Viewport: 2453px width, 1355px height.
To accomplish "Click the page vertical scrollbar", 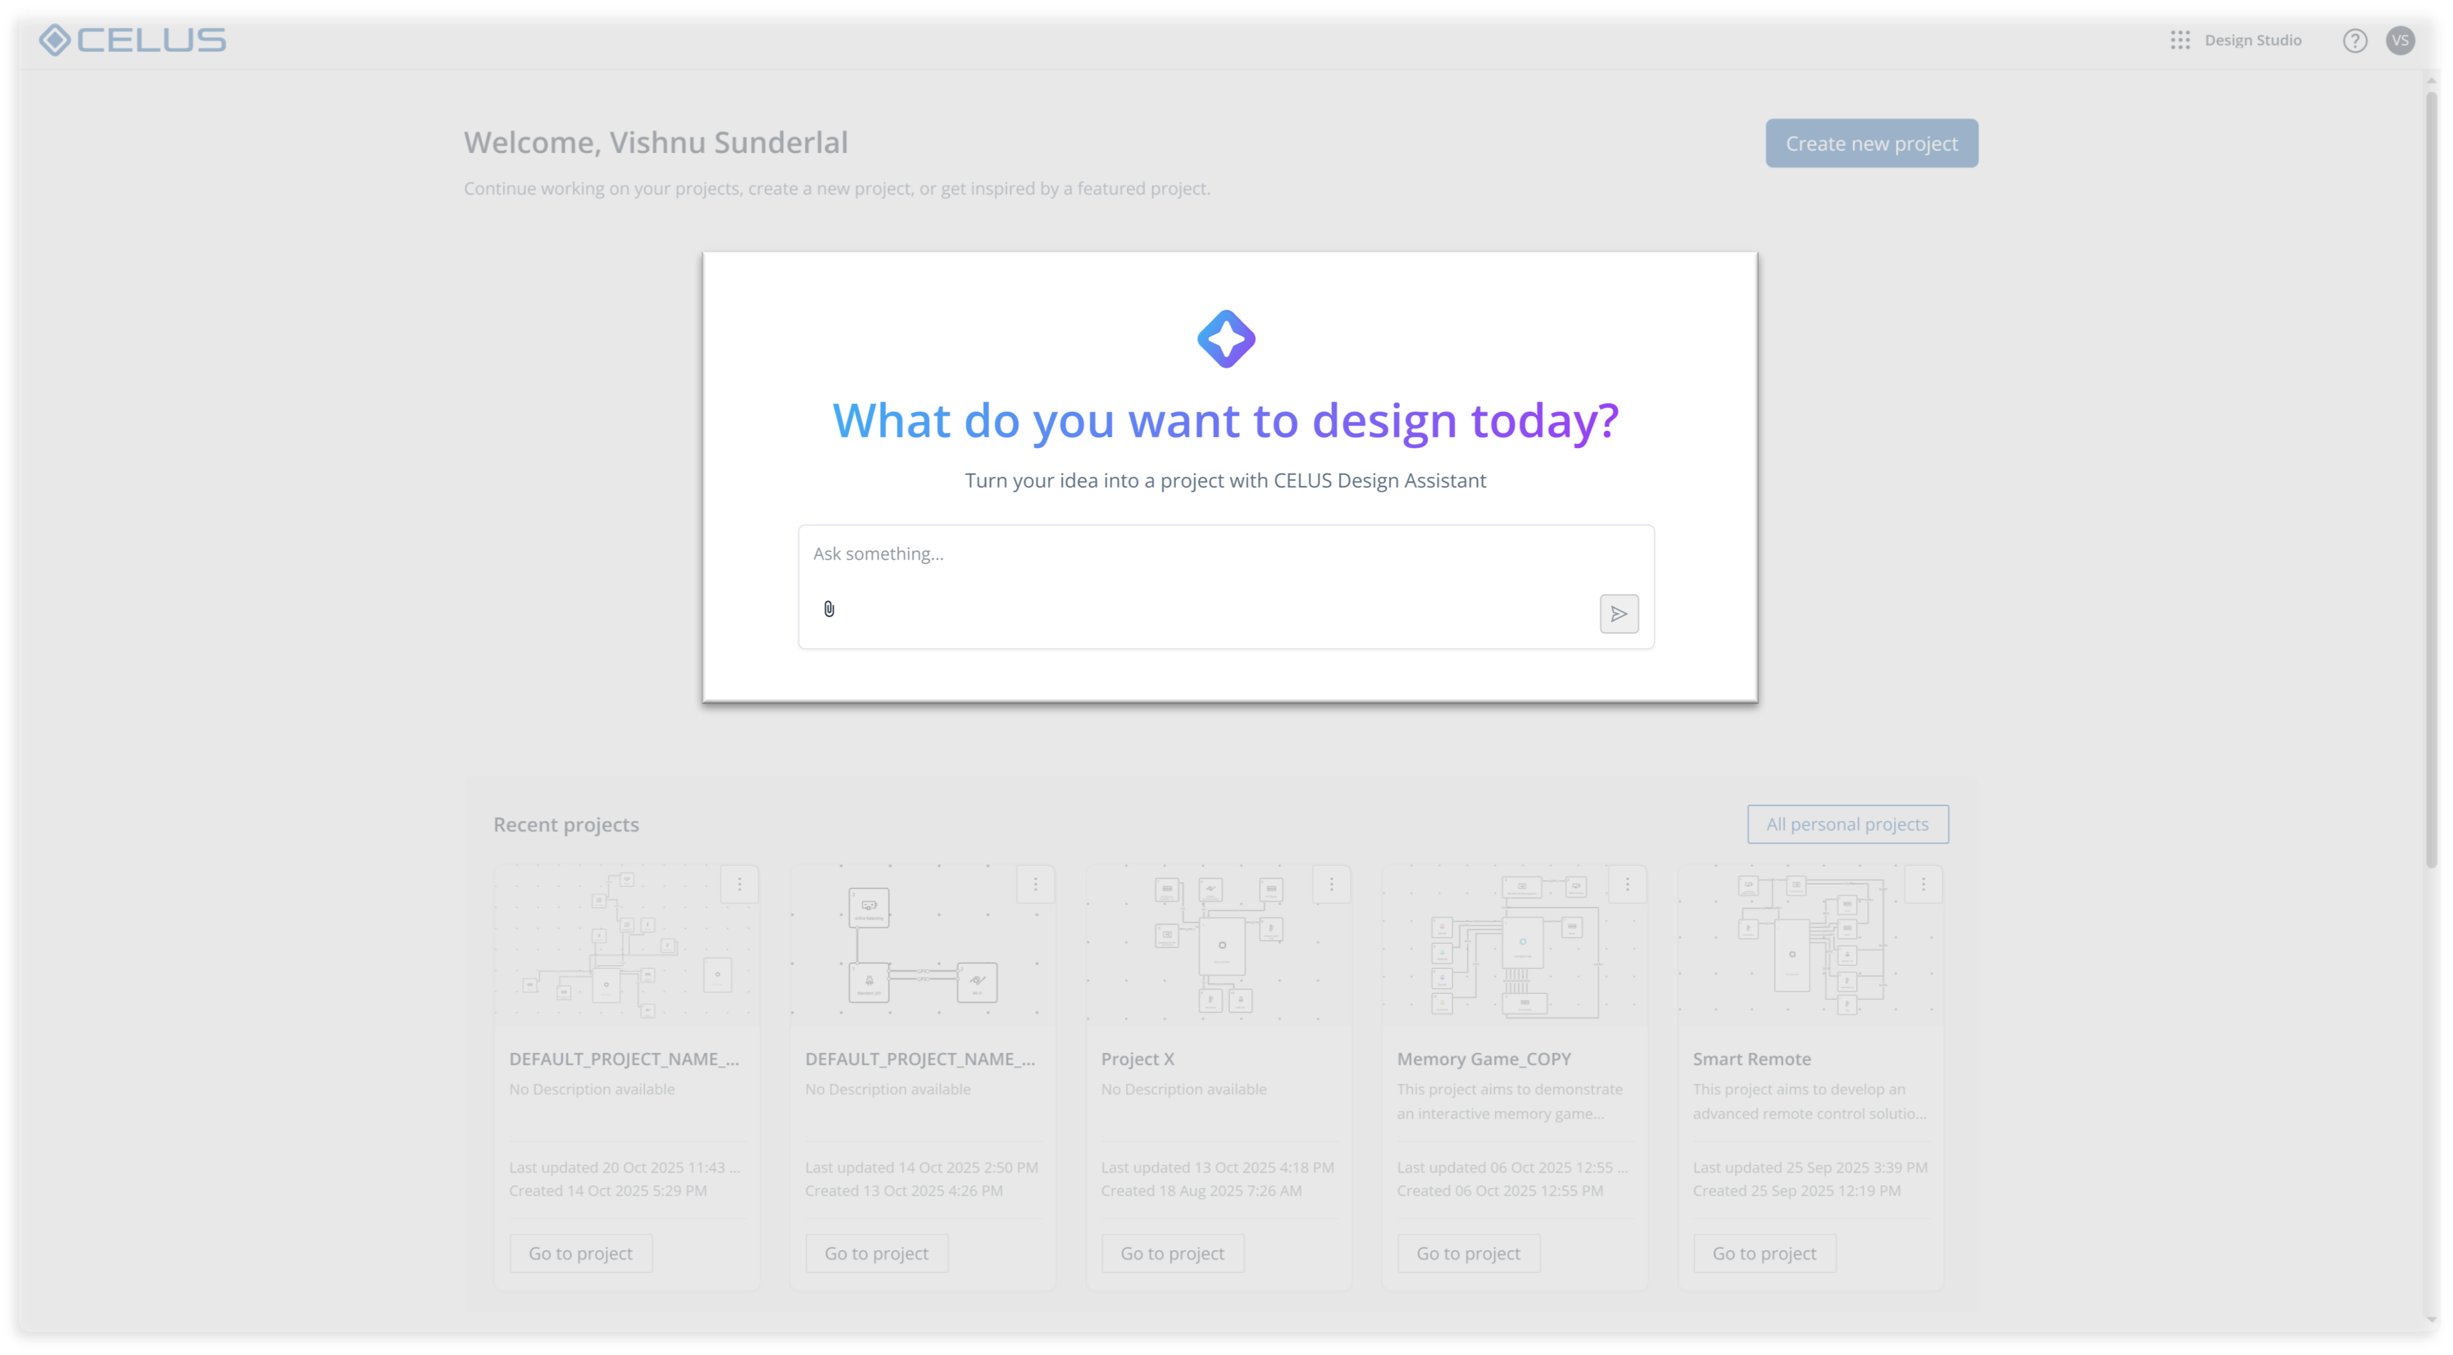I will 2431,476.
